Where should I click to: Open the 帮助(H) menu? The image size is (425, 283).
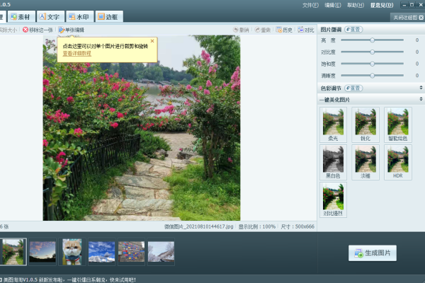[x=356, y=5]
